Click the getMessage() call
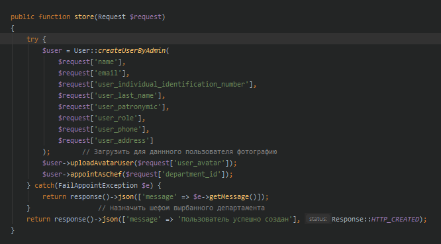The image size is (441, 244). click(233, 196)
